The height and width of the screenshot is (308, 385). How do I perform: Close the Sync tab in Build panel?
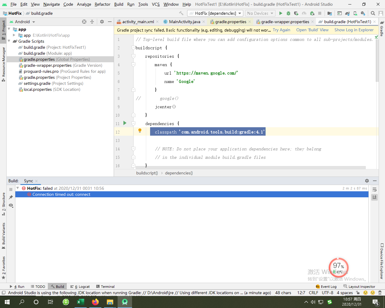tap(36, 181)
